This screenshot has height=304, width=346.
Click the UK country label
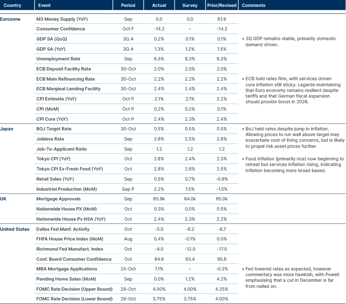coord(4,199)
